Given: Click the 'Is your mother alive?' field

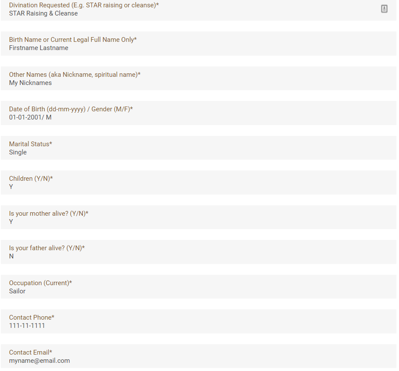Looking at the screenshot, I should click(198, 217).
